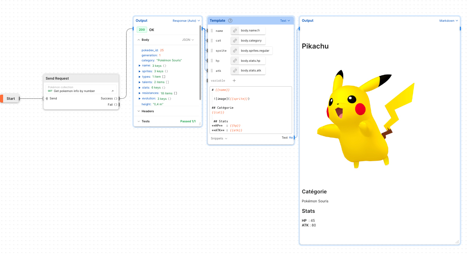Click the HP : 45 stat line

pyautogui.click(x=308, y=221)
